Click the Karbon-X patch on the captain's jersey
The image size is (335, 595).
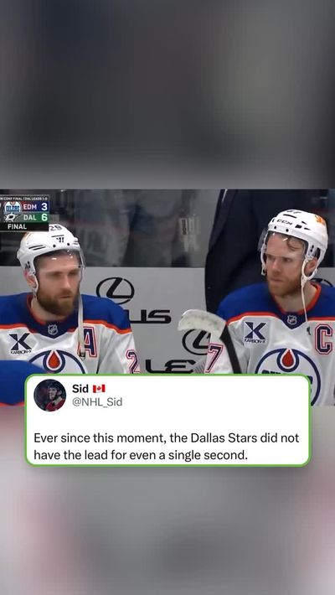click(x=255, y=332)
